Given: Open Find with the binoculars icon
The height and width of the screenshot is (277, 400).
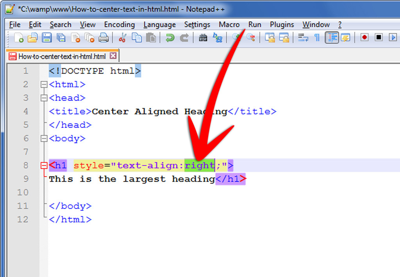Looking at the screenshot, I should (203, 38).
